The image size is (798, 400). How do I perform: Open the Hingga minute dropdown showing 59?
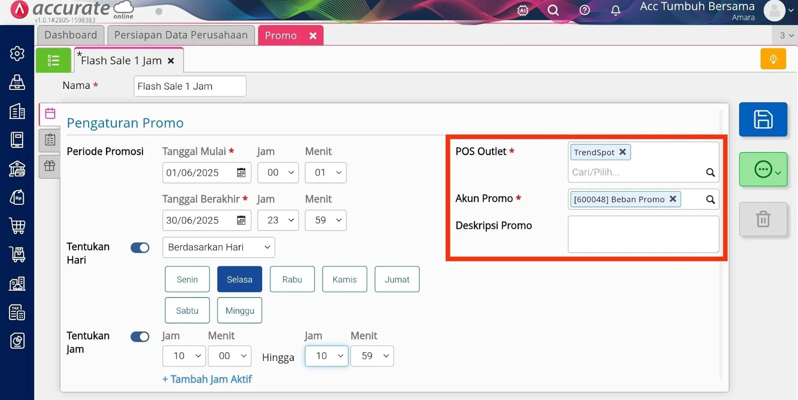[x=372, y=356]
